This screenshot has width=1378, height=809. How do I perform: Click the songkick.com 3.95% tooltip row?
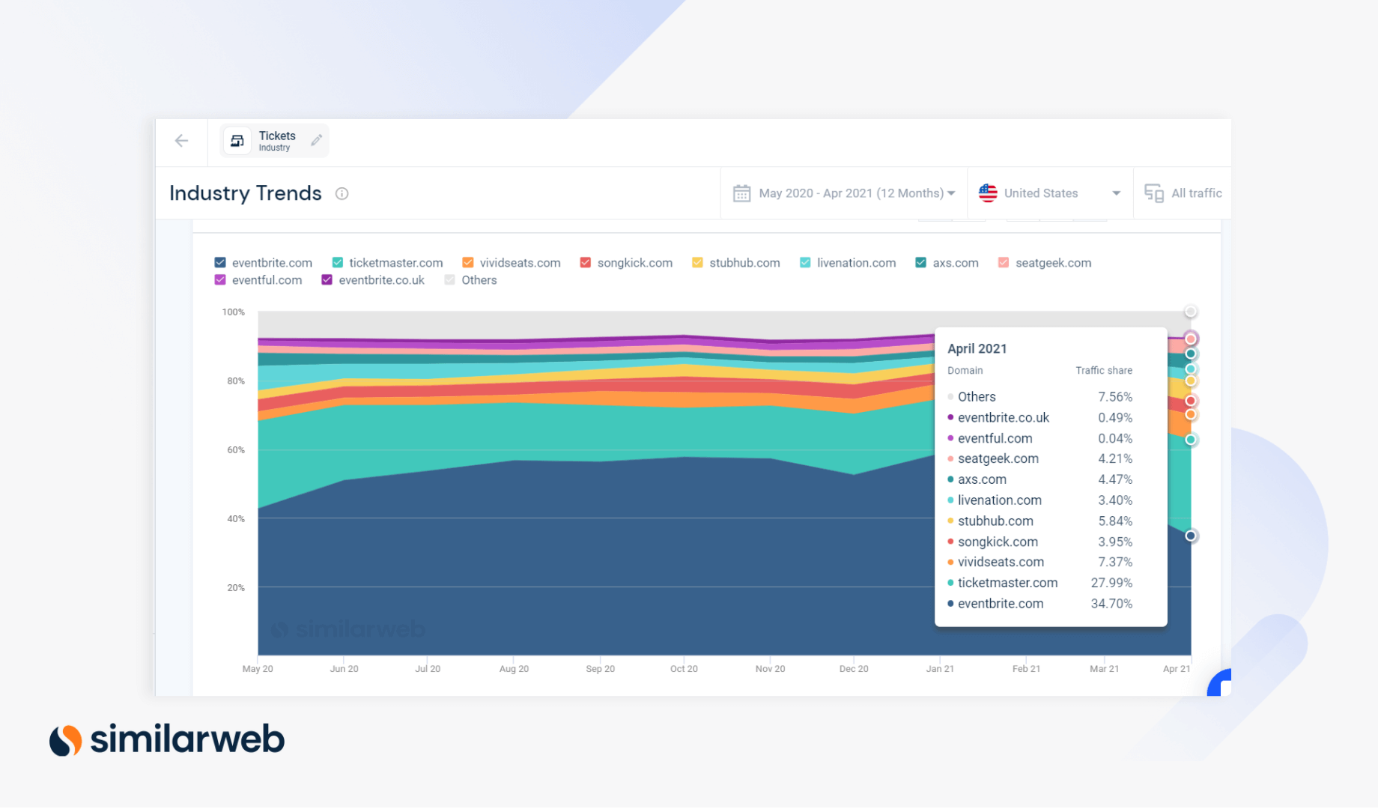click(1040, 542)
